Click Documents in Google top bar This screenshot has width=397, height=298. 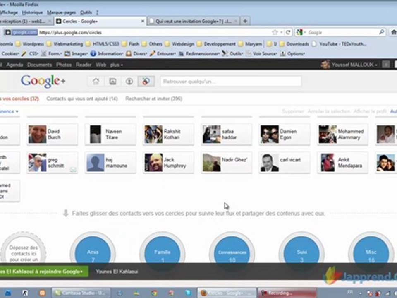(40, 65)
